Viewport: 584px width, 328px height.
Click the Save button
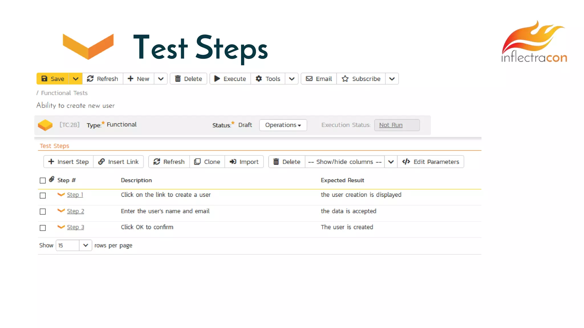click(53, 79)
